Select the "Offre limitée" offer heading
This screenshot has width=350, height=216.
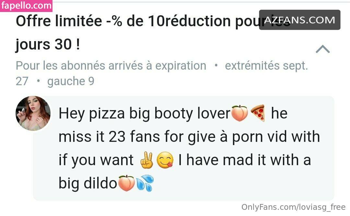point(59,21)
